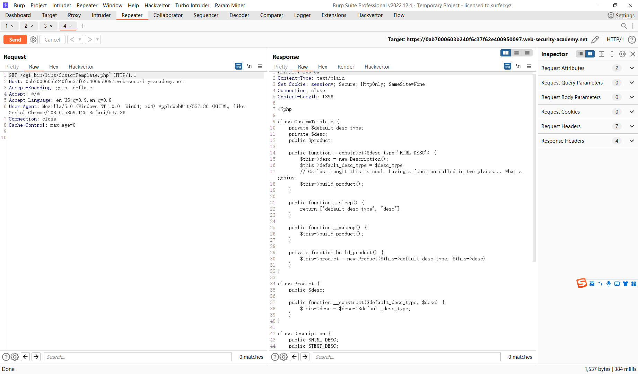Open the Burp menu

coord(19,6)
